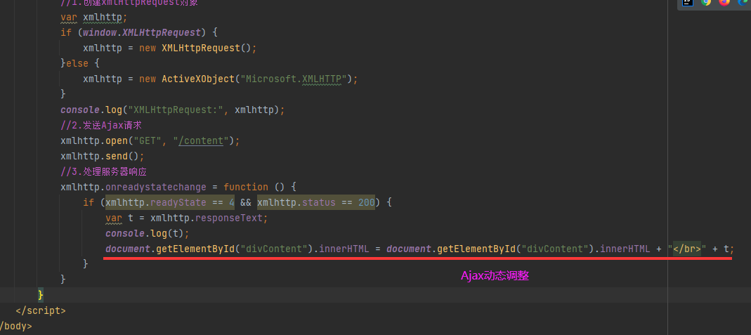Open page in Firefox browser icon
The width and height of the screenshot is (751, 335).
point(724,2)
